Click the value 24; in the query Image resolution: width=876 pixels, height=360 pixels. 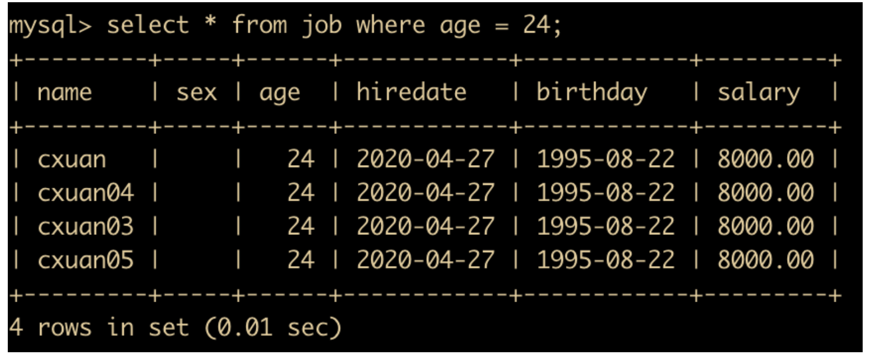point(542,26)
